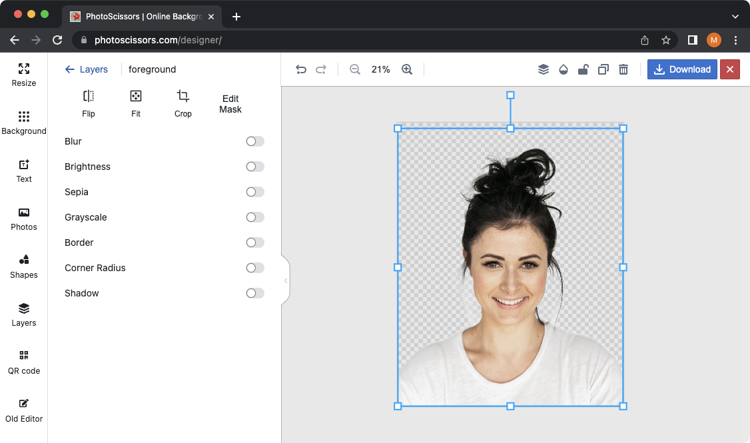This screenshot has height=443, width=750.
Task: Open the browser tab search chevron
Action: point(735,16)
